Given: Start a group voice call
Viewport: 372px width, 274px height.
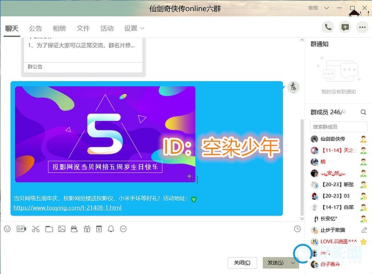Looking at the screenshot, I should pos(328,27).
